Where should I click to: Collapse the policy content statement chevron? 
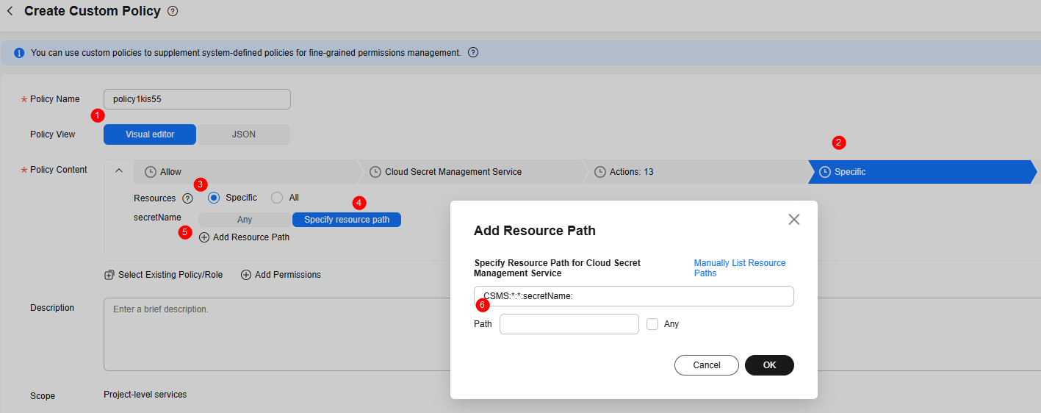coord(119,171)
